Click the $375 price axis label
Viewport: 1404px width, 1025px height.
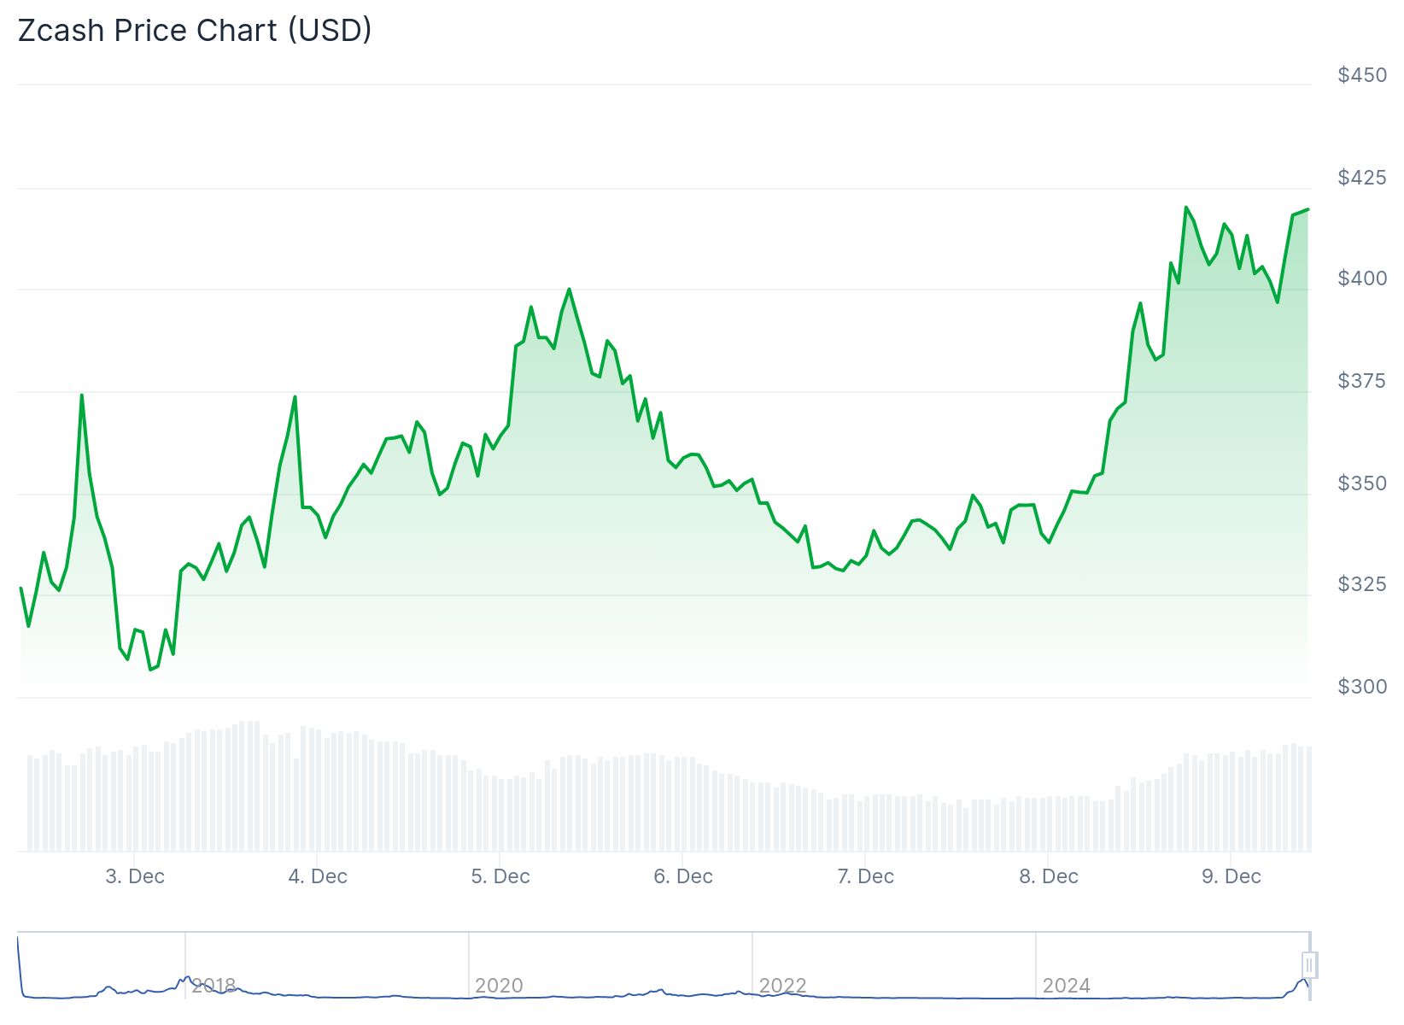click(1362, 381)
